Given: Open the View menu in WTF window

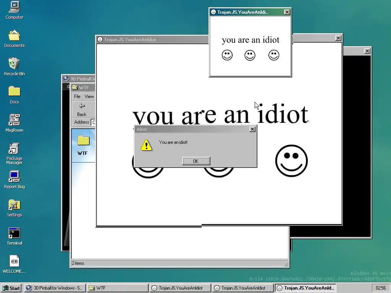Looking at the screenshot, I should (x=89, y=97).
